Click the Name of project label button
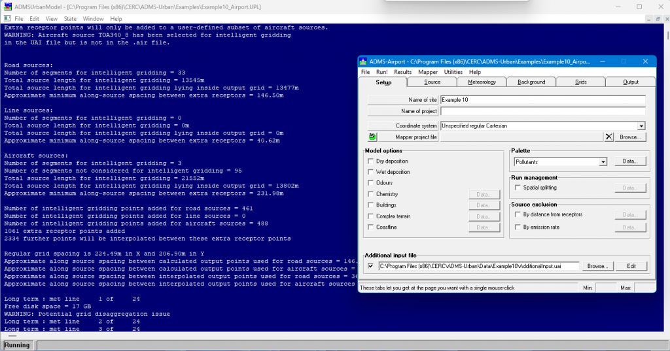This screenshot has width=670, height=351. coord(402,111)
